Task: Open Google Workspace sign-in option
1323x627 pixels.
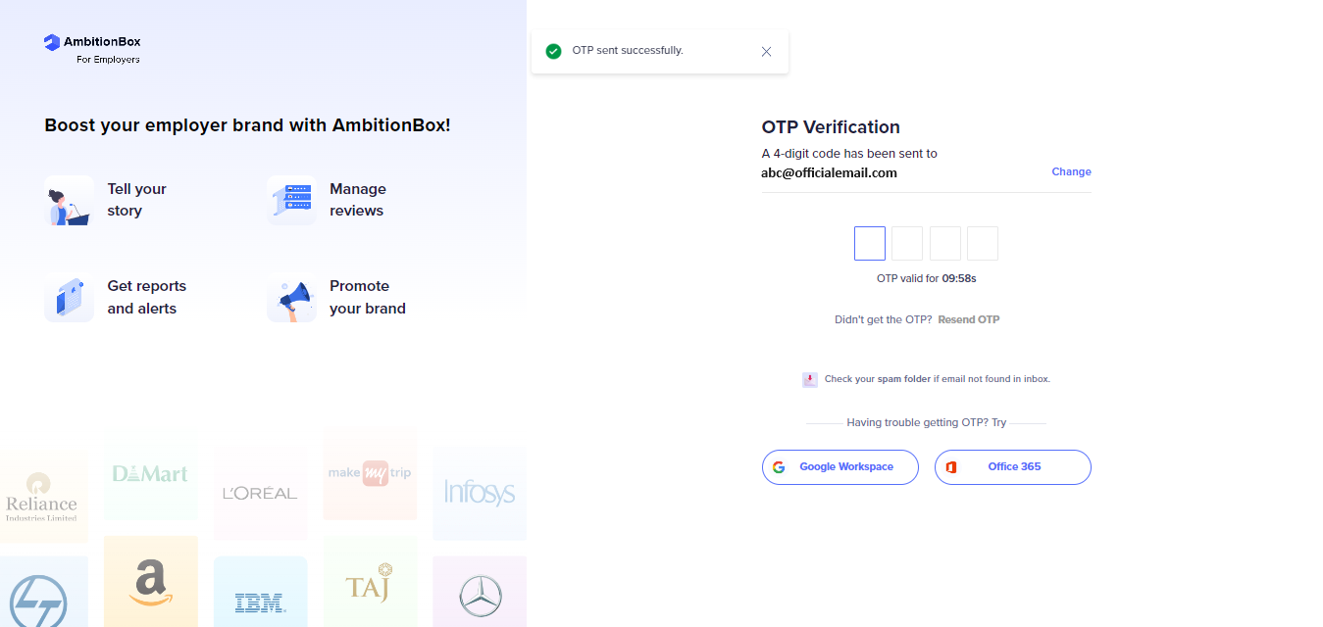Action: 840,467
